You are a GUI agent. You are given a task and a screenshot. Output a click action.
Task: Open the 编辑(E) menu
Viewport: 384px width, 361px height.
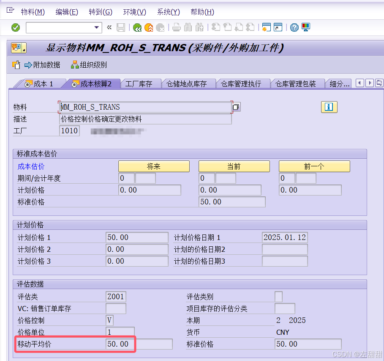pos(67,12)
